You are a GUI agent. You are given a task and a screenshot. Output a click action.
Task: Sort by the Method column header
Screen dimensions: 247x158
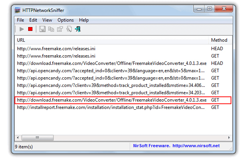point(220,40)
